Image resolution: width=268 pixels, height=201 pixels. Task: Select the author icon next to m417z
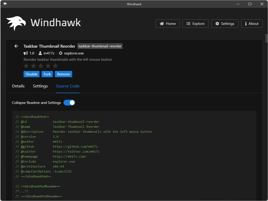[40, 53]
